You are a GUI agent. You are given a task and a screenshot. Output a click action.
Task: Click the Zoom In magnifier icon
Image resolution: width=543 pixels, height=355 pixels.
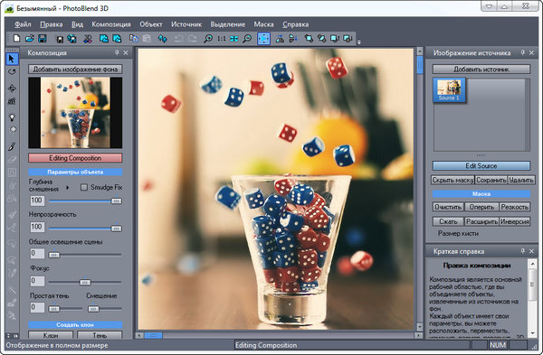[x=208, y=38]
